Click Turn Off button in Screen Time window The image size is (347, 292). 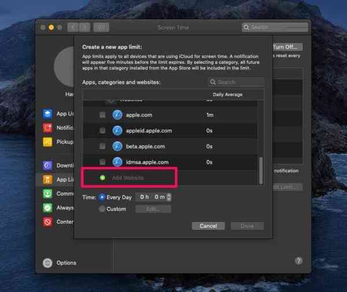tap(287, 47)
